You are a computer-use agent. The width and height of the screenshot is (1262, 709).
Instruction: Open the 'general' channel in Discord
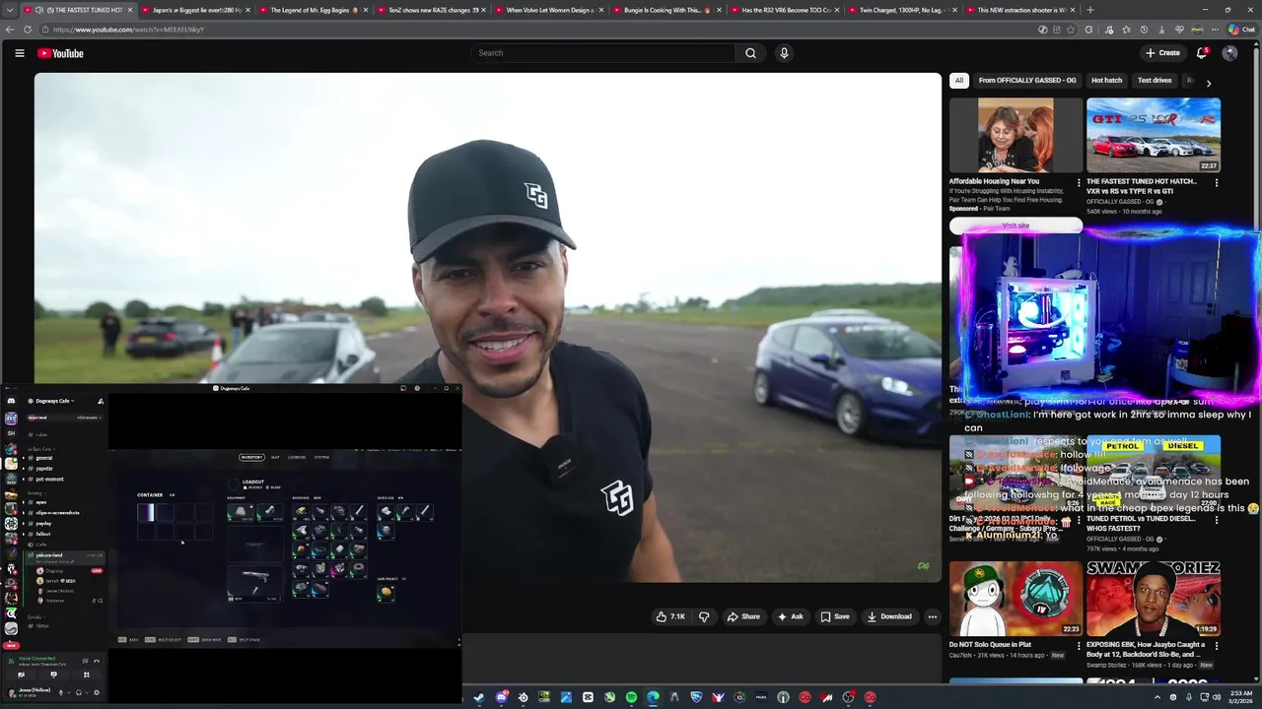(44, 458)
